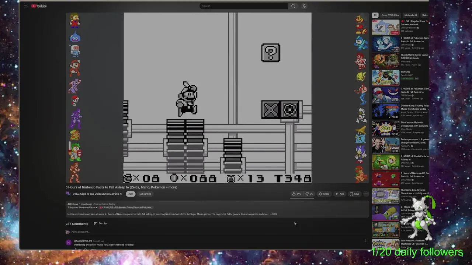Open the DYKG Clips channel avatar
472x265 pixels.
point(68,194)
